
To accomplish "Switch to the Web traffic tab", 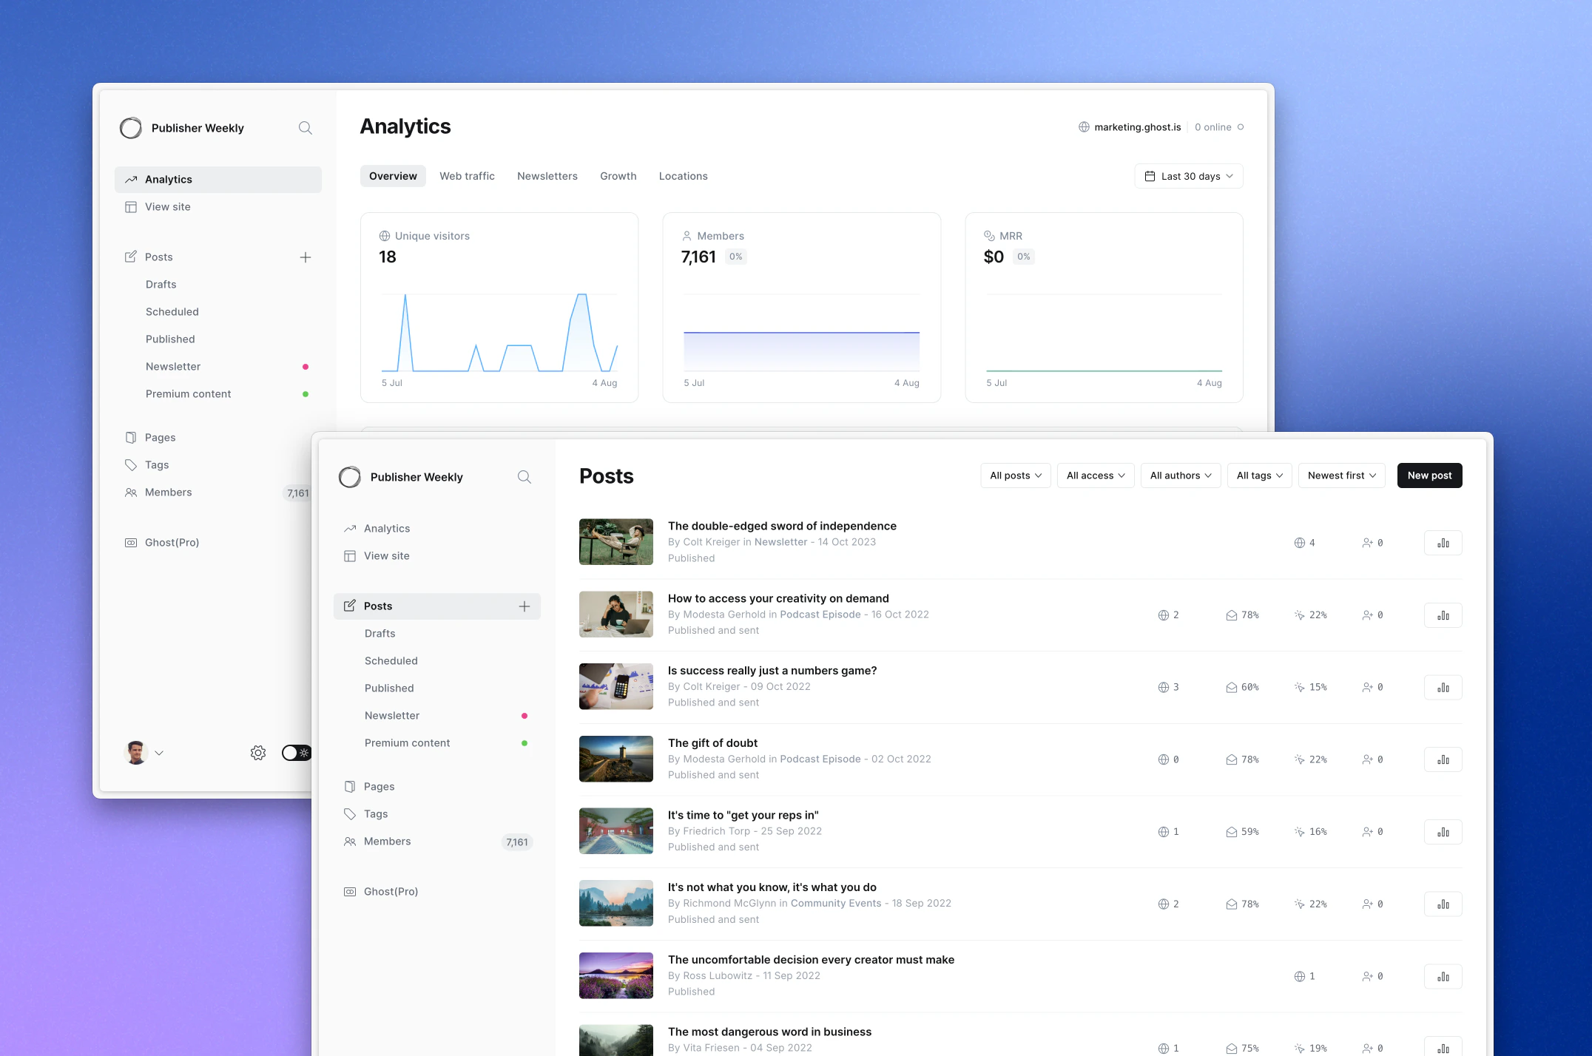I will (467, 176).
